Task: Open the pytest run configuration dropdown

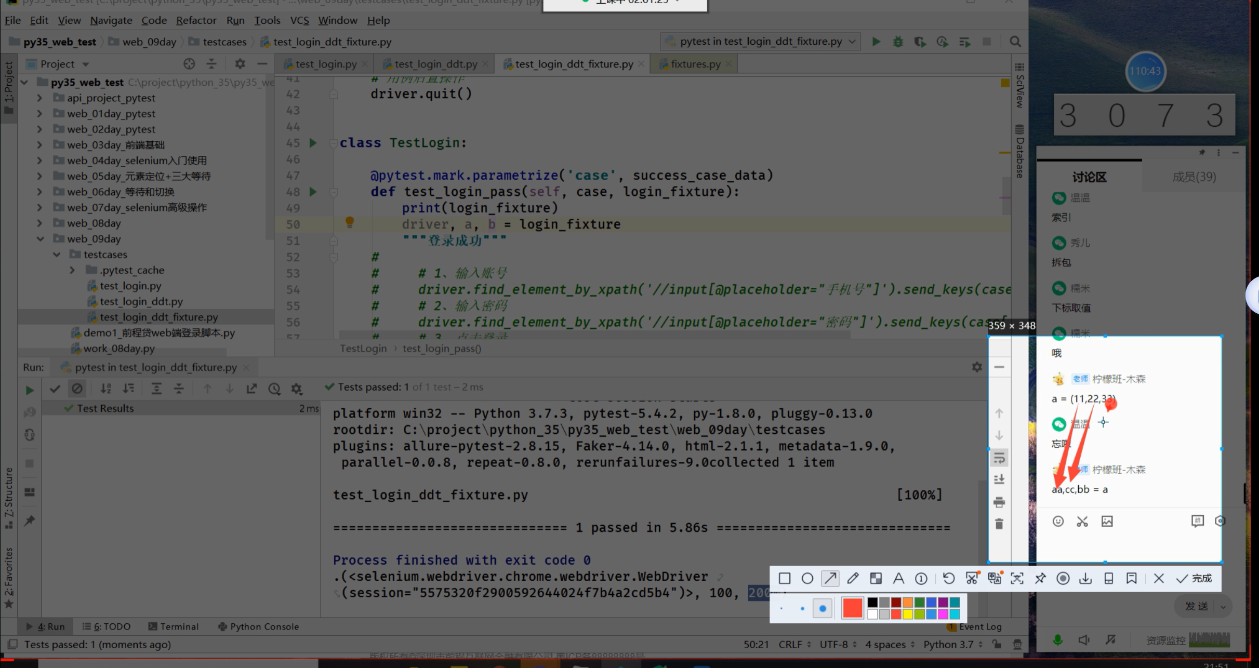Action: tap(760, 42)
